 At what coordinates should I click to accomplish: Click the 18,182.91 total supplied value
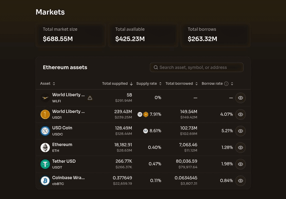(123, 145)
